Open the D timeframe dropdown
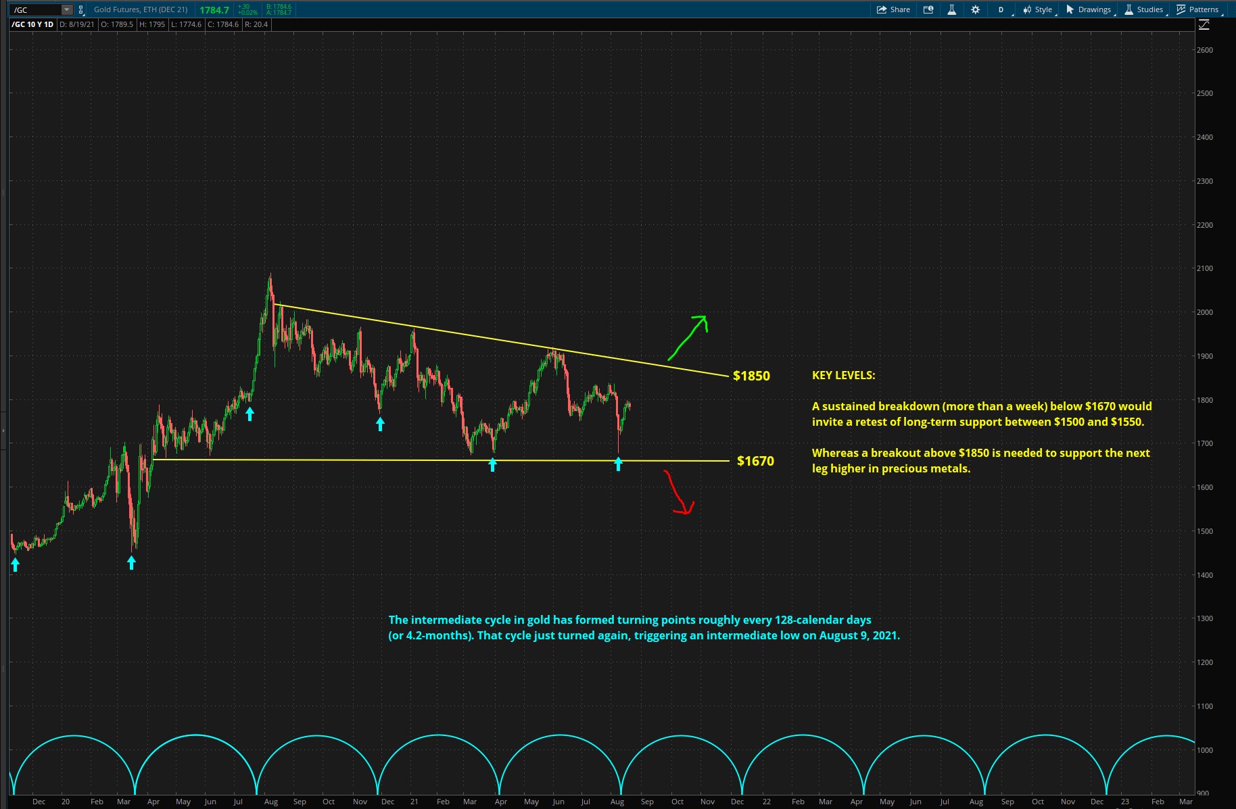Image resolution: width=1236 pixels, height=809 pixels. (x=1001, y=9)
